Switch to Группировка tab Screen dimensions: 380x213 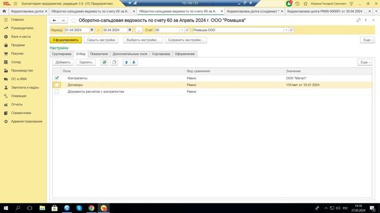[62, 54]
